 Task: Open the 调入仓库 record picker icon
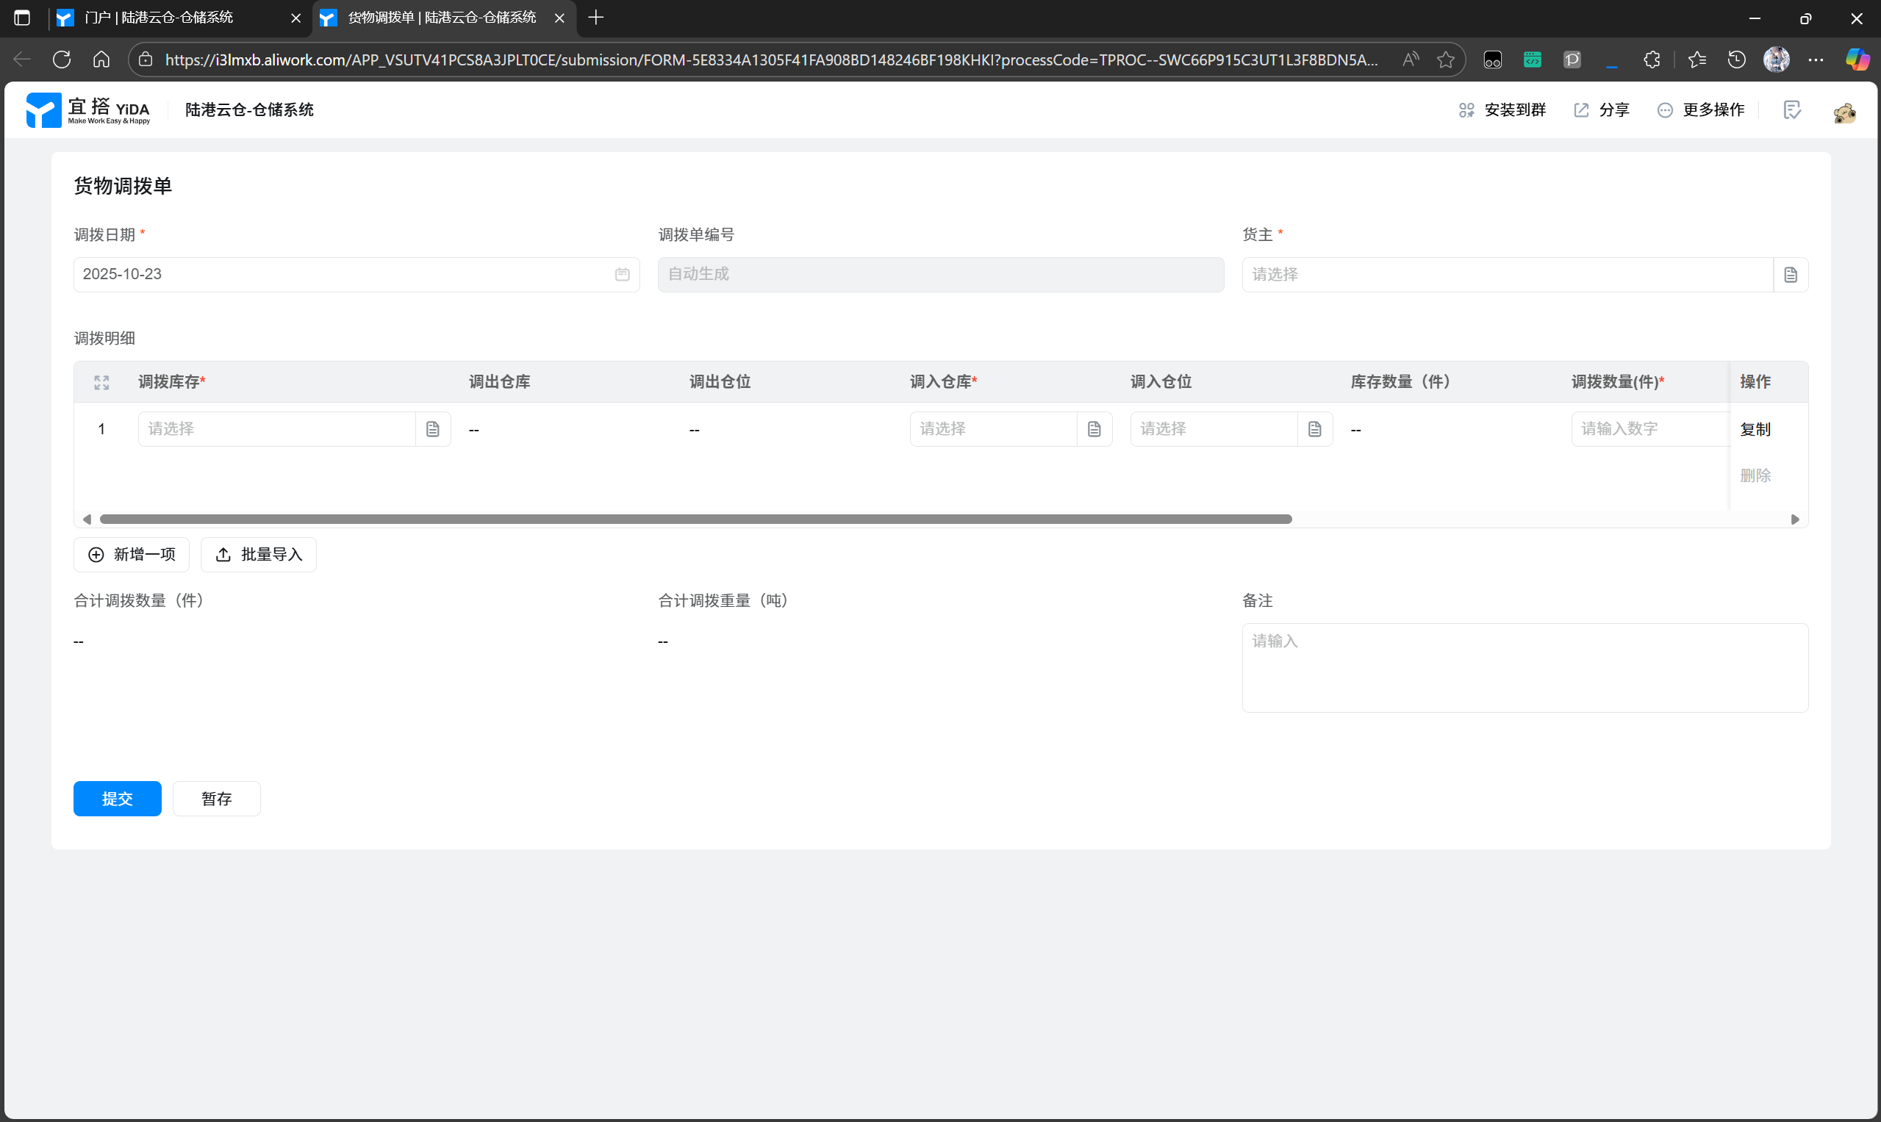[x=1094, y=428]
